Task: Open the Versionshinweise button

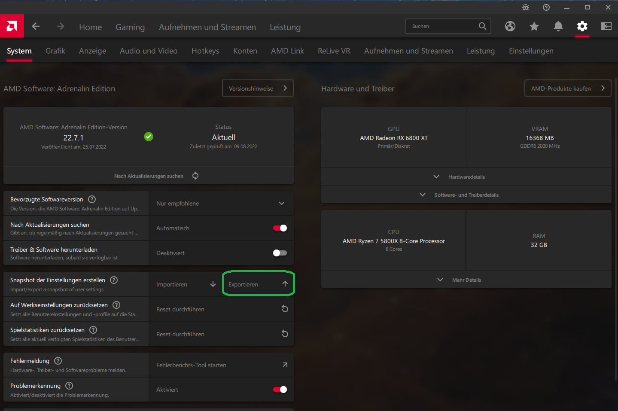Action: tap(258, 88)
